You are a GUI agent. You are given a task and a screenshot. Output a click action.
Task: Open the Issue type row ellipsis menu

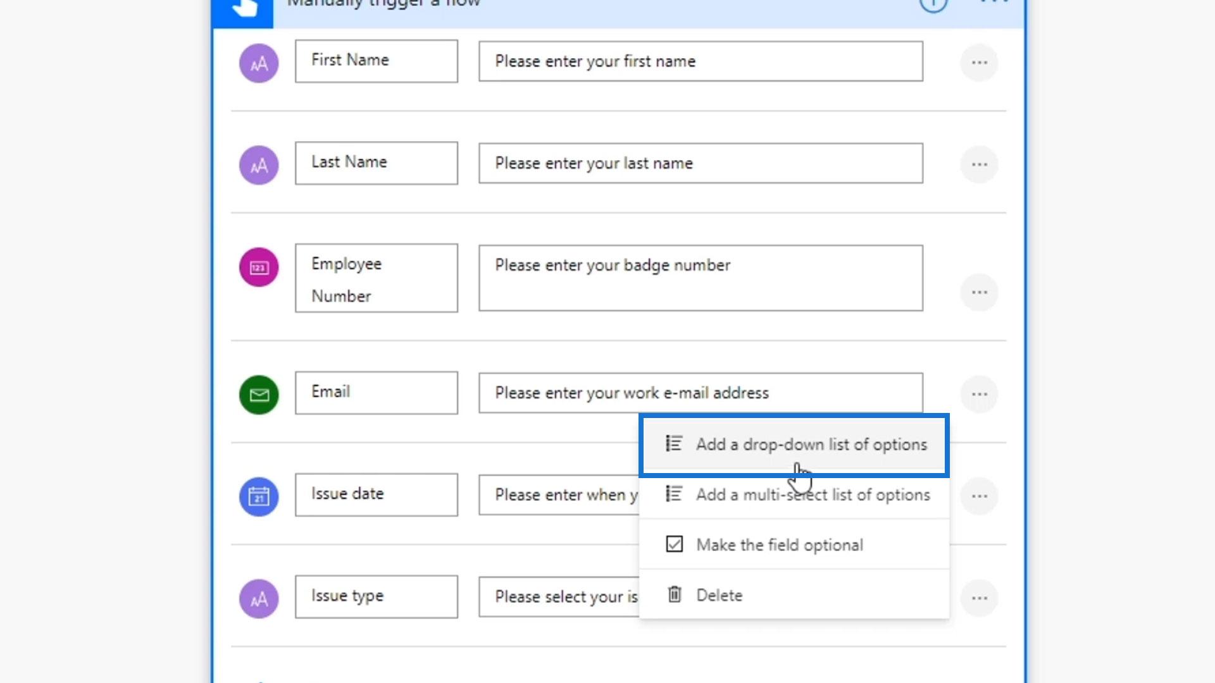(979, 598)
